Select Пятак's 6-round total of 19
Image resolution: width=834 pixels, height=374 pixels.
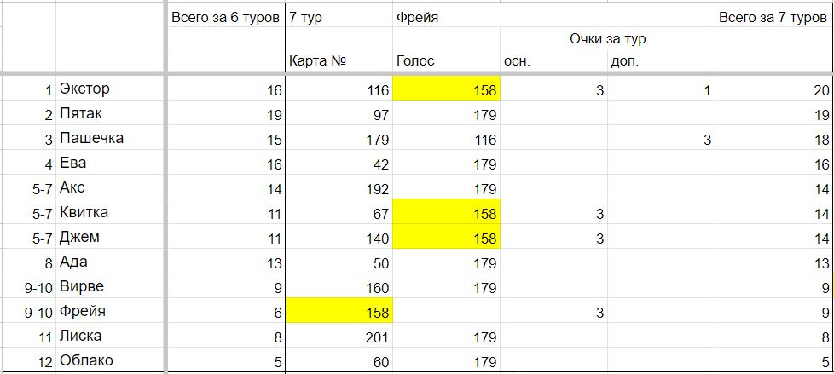point(225,113)
